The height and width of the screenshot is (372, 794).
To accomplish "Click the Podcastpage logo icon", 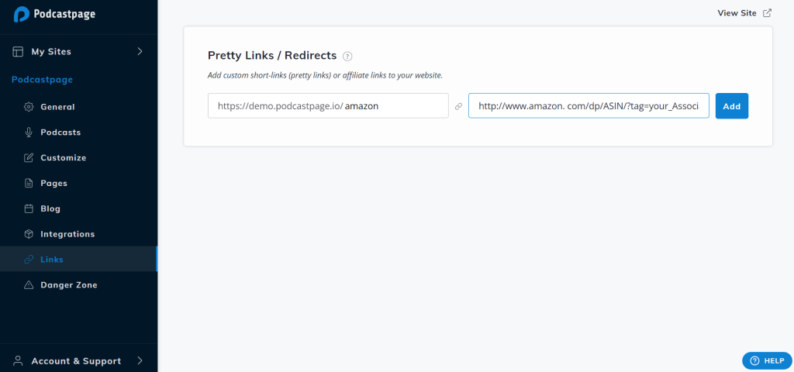I will 22,14.
